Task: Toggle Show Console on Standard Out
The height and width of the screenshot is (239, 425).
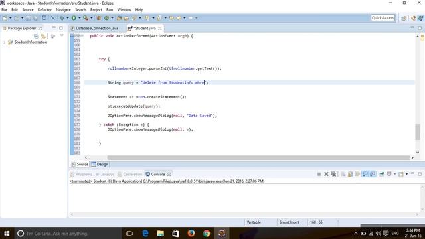Action: (x=365, y=174)
